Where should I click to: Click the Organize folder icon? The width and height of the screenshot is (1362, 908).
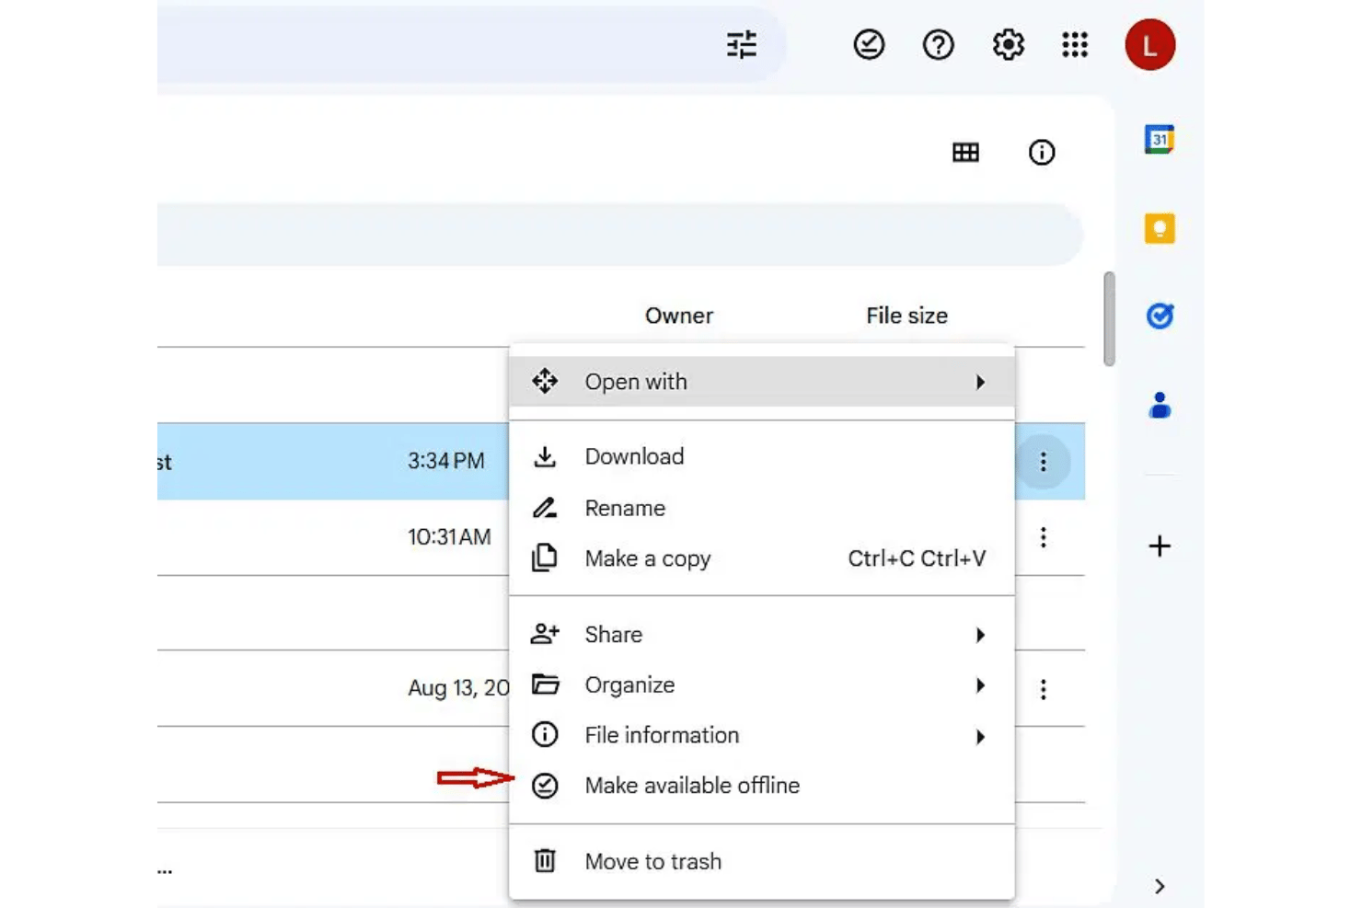(x=545, y=684)
